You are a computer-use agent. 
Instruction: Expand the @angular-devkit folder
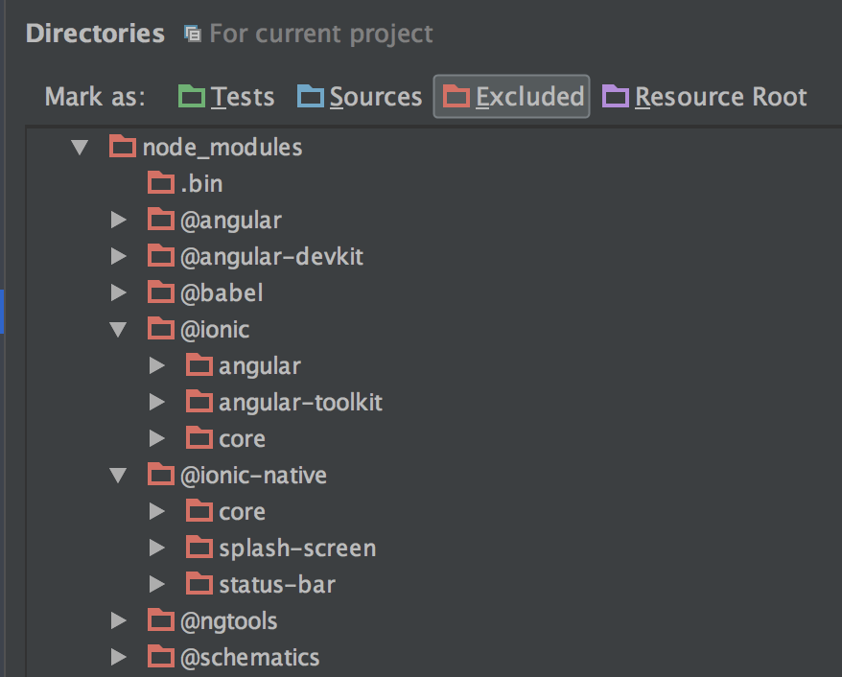point(119,256)
